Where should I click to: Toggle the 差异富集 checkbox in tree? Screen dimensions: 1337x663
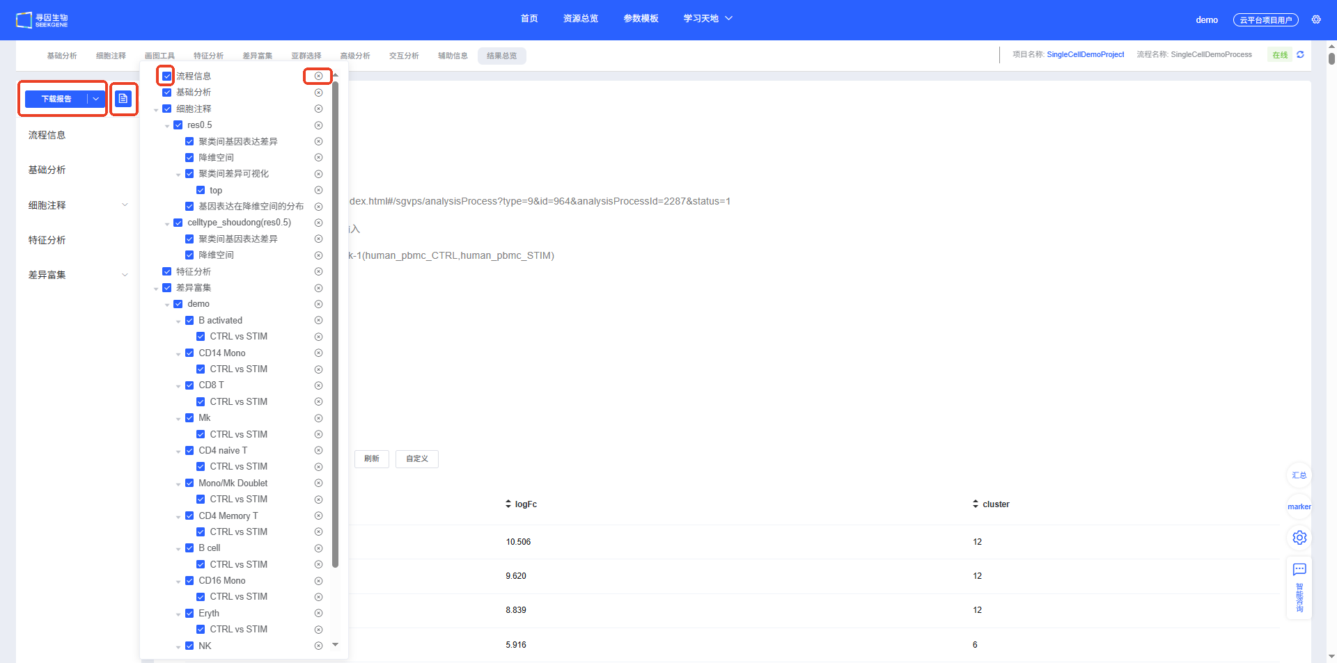[x=167, y=287]
